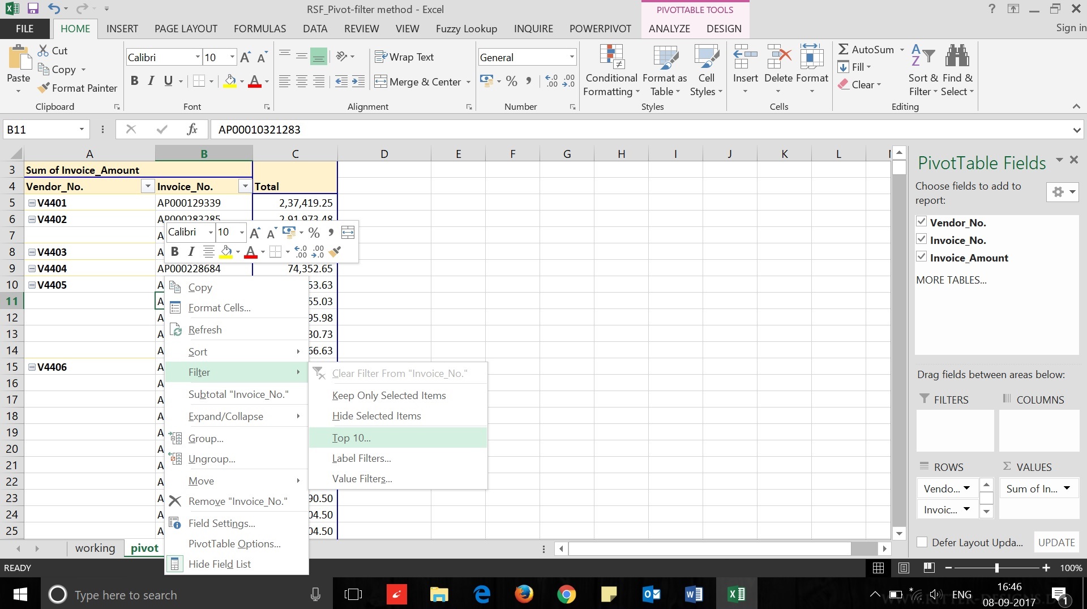Collapse the V4405 vendor group
Viewport: 1087px width, 609px height.
tap(32, 285)
